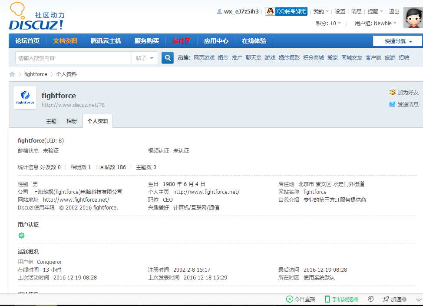Click hot search 客户端
The width and height of the screenshot is (423, 306).
pos(373,57)
